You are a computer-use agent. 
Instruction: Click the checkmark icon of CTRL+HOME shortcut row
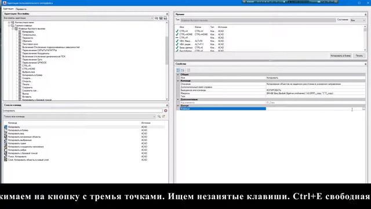177,34
